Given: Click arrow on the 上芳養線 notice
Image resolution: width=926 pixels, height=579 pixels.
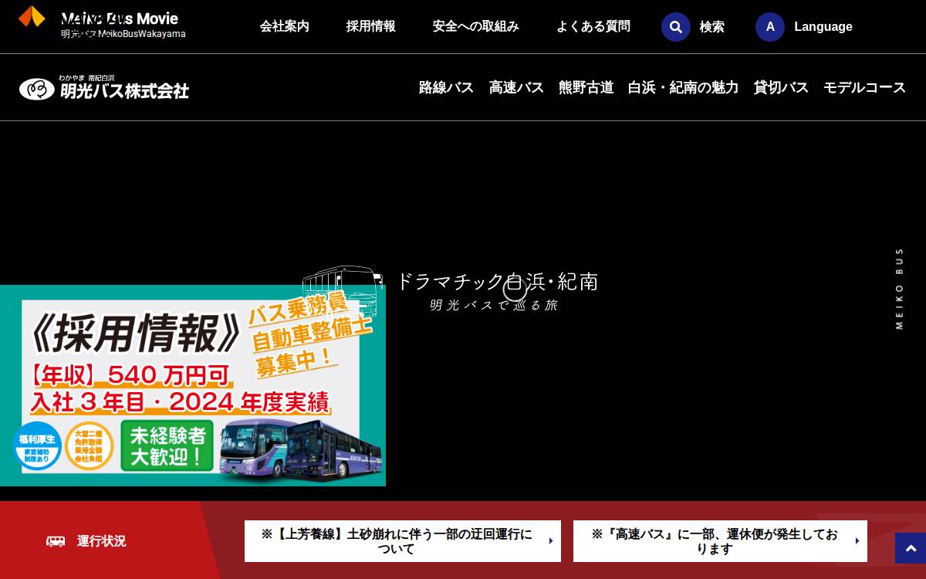Looking at the screenshot, I should click(x=551, y=541).
